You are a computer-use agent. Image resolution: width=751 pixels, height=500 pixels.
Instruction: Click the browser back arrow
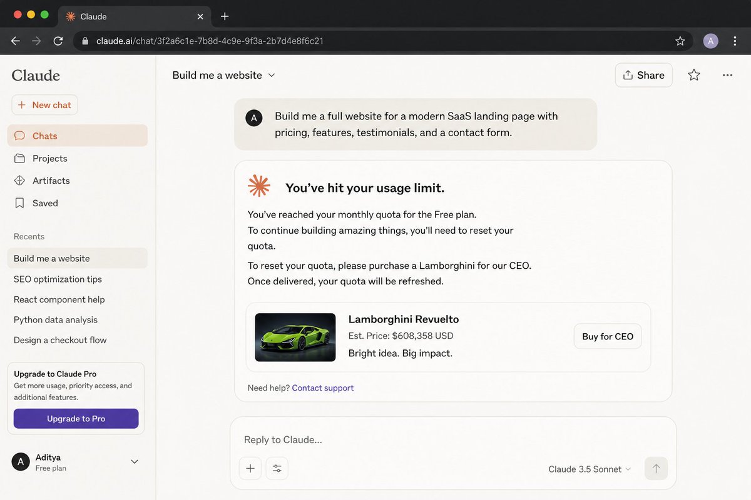(x=16, y=41)
